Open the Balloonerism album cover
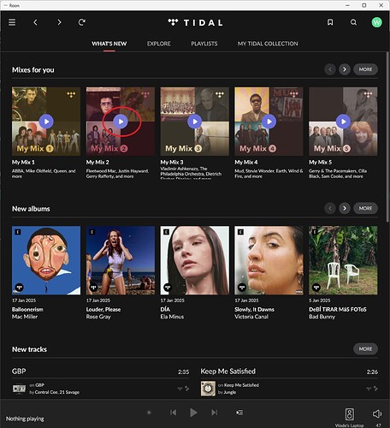The width and height of the screenshot is (390, 428). coord(46,260)
